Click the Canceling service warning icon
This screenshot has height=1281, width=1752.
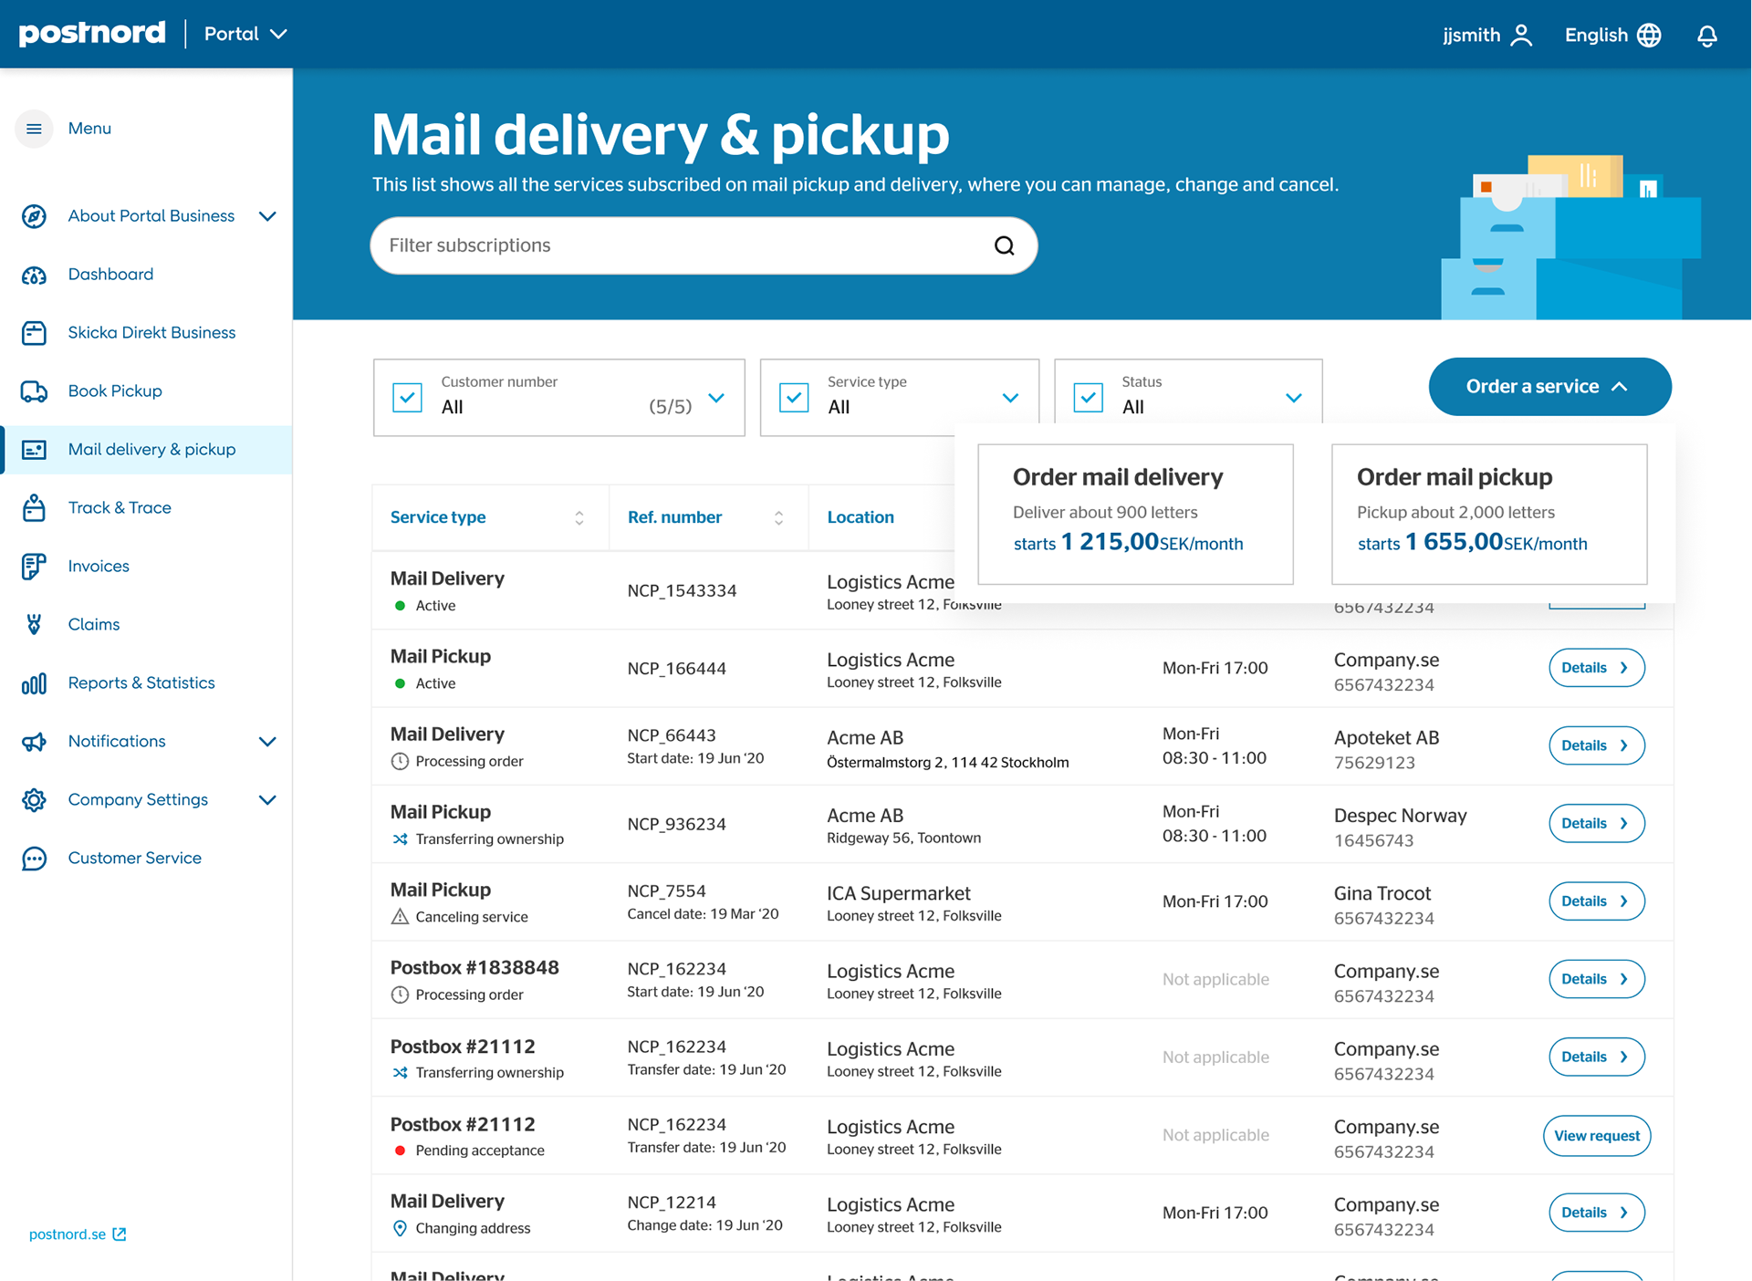pyautogui.click(x=400, y=917)
